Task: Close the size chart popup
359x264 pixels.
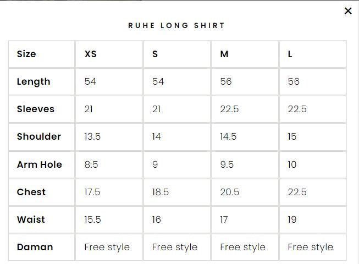Action: pos(347,11)
